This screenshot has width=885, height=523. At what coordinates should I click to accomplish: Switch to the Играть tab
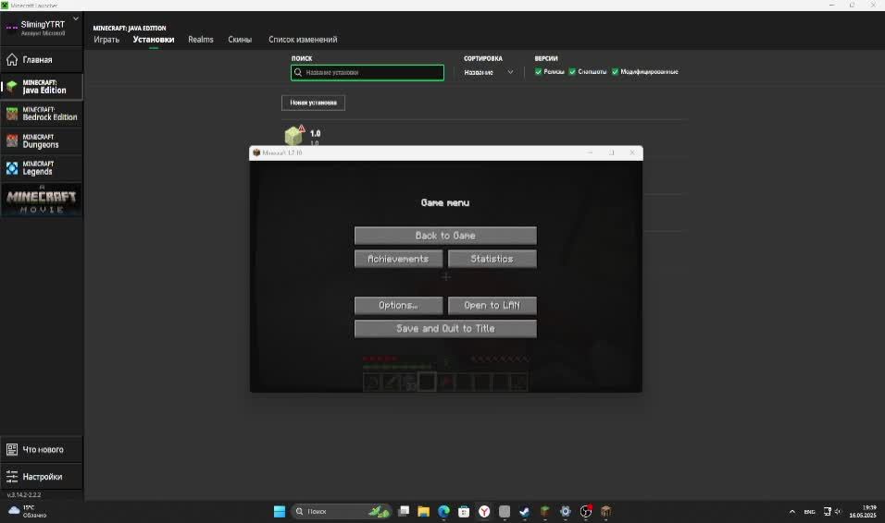click(106, 40)
